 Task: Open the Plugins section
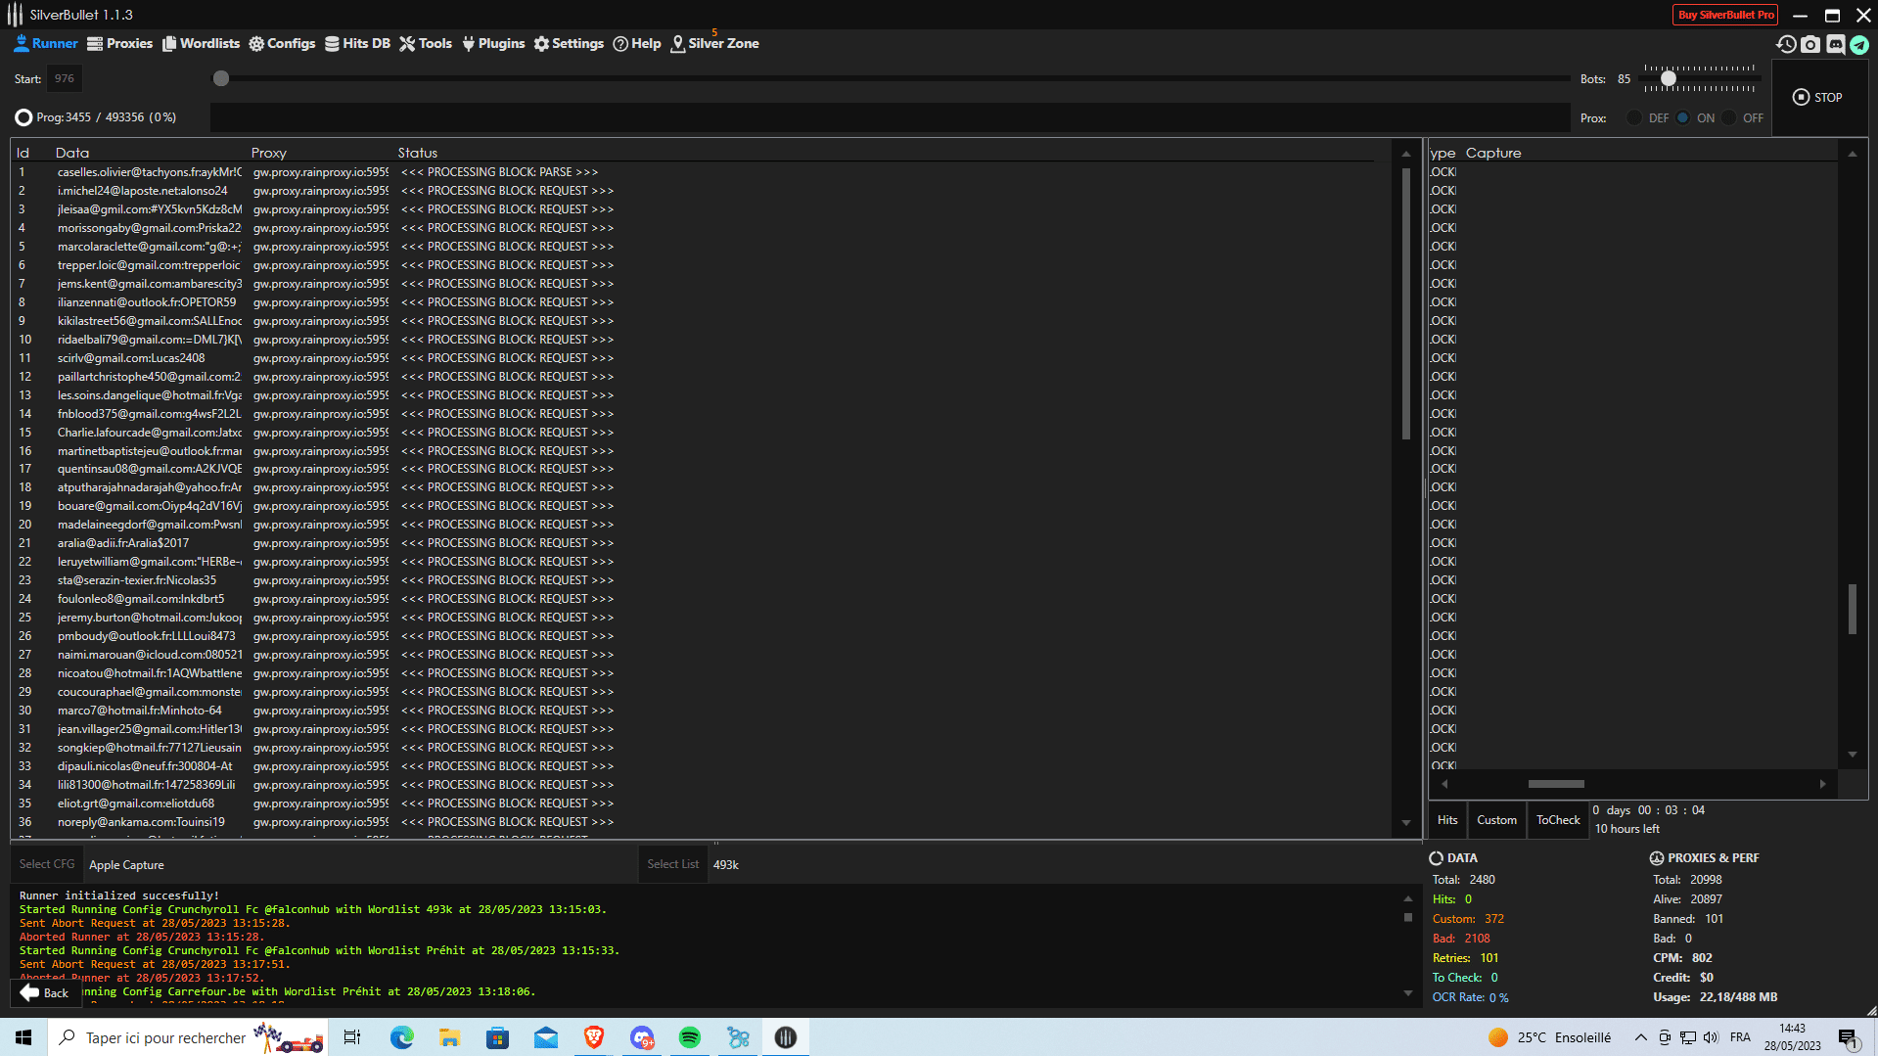coord(493,44)
